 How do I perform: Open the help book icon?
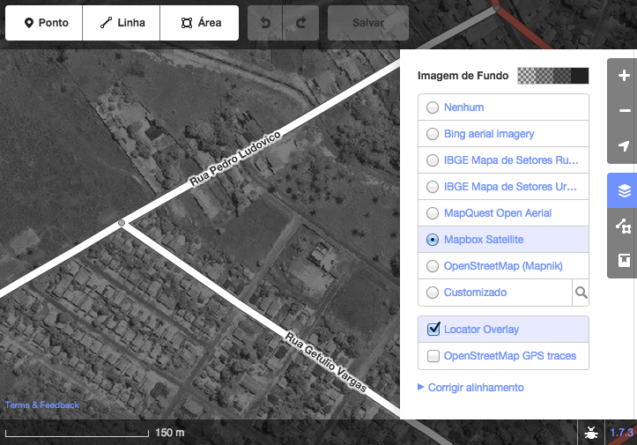click(624, 261)
